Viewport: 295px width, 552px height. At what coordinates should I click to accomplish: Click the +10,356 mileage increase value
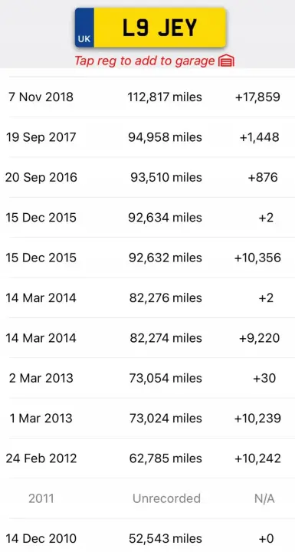point(257,258)
